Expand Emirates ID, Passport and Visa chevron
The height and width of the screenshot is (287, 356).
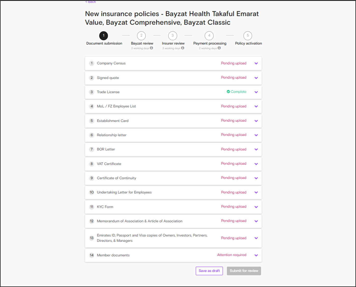click(x=256, y=238)
